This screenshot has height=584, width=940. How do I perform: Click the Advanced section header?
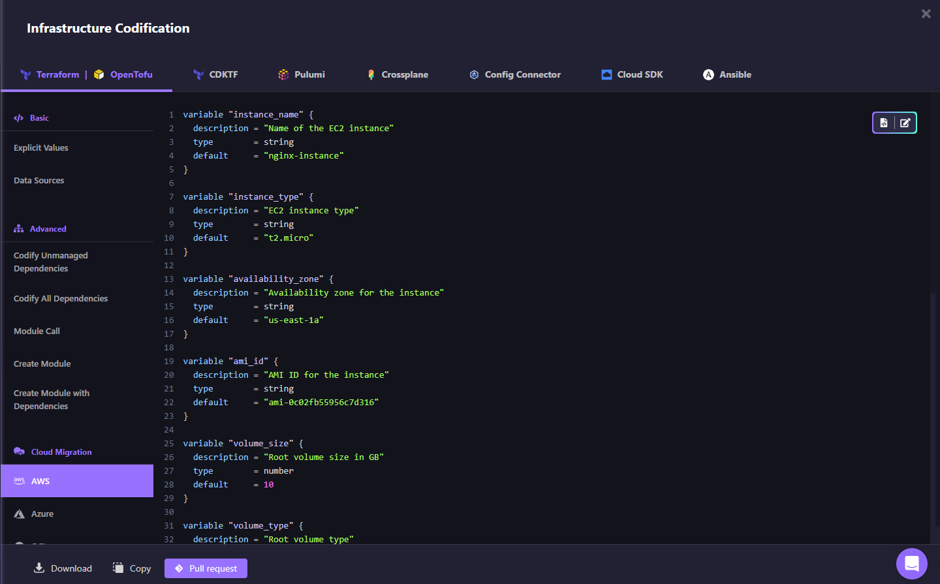pyautogui.click(x=48, y=229)
